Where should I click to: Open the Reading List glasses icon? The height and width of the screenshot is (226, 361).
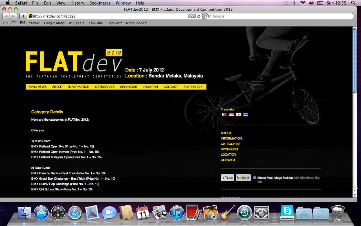[x=6, y=23]
